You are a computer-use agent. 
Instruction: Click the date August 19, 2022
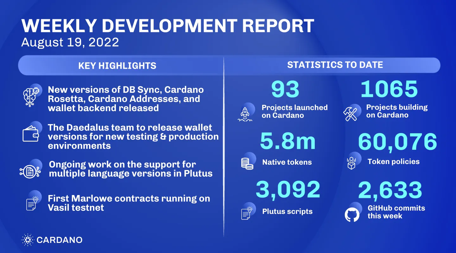70,42
